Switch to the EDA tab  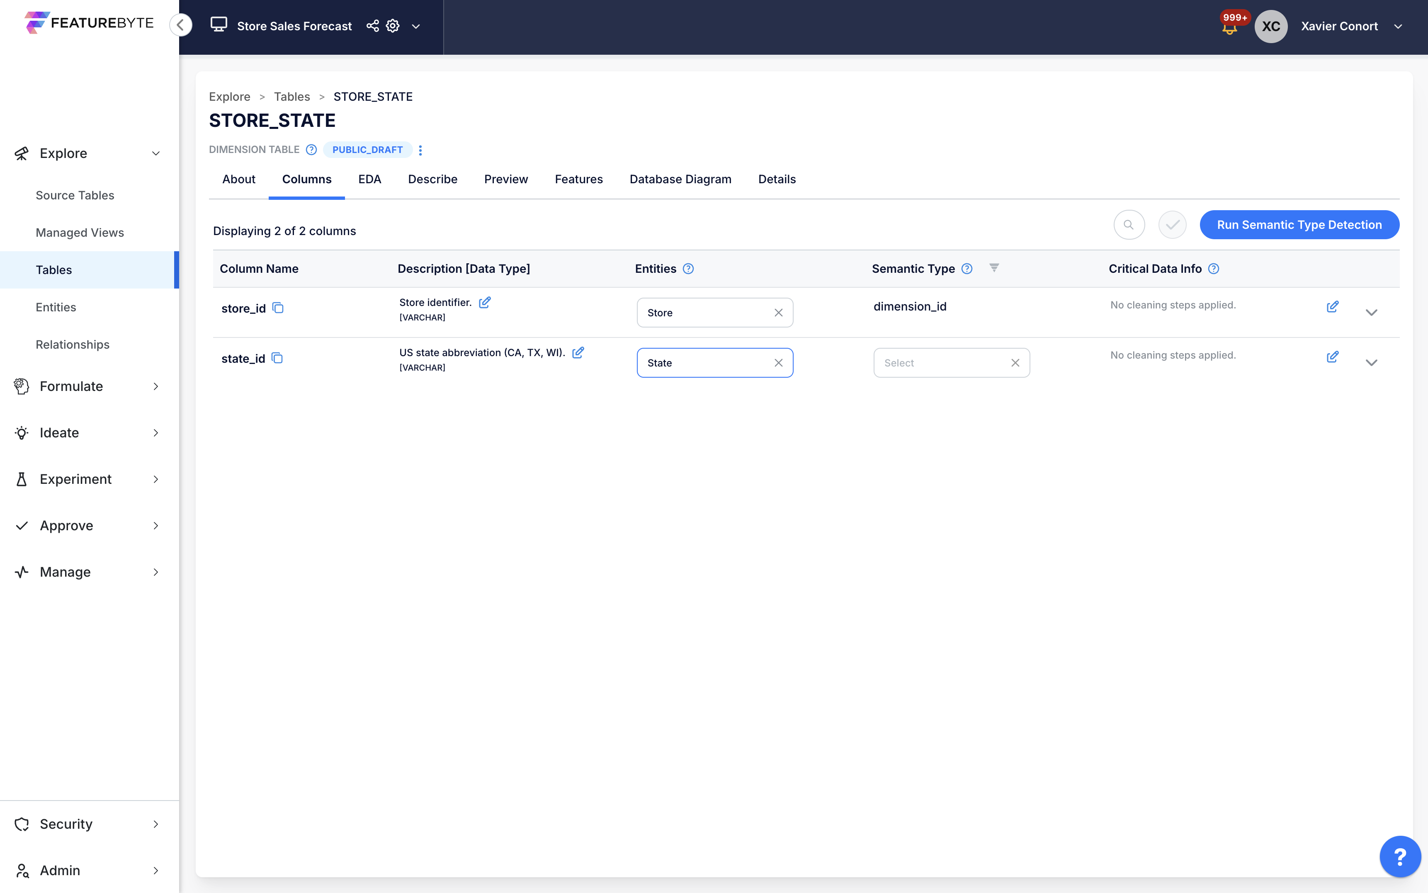(x=370, y=179)
